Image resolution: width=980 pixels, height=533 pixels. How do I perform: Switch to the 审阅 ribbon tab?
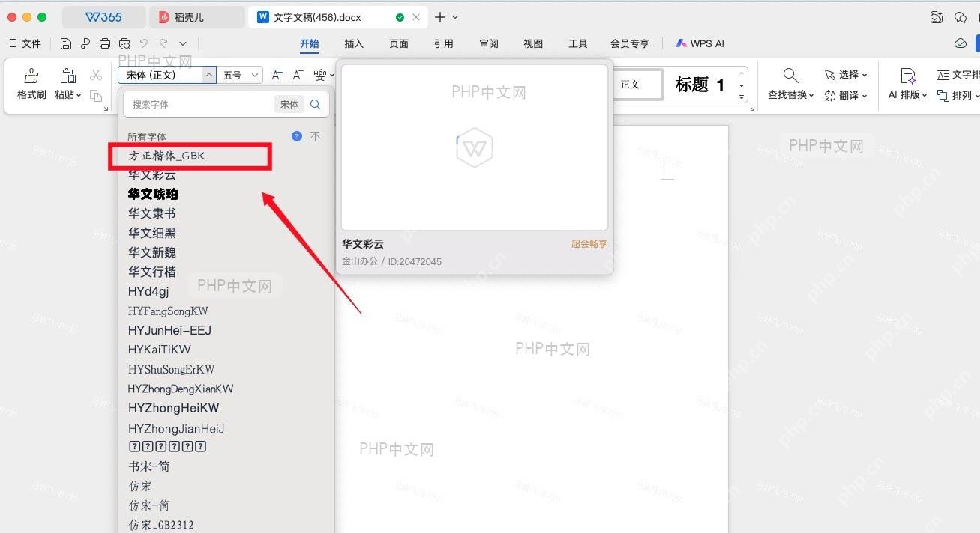pos(489,43)
